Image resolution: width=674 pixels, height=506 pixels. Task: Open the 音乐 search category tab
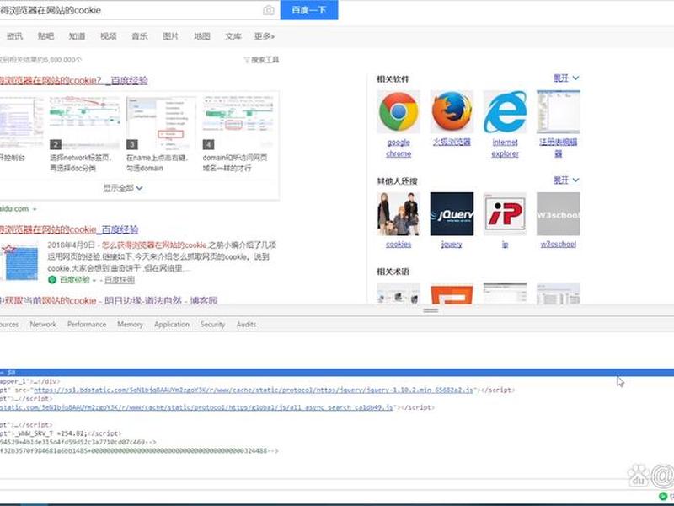click(140, 36)
